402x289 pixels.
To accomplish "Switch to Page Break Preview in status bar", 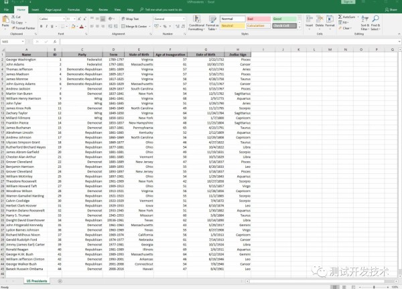I will coord(354,287).
